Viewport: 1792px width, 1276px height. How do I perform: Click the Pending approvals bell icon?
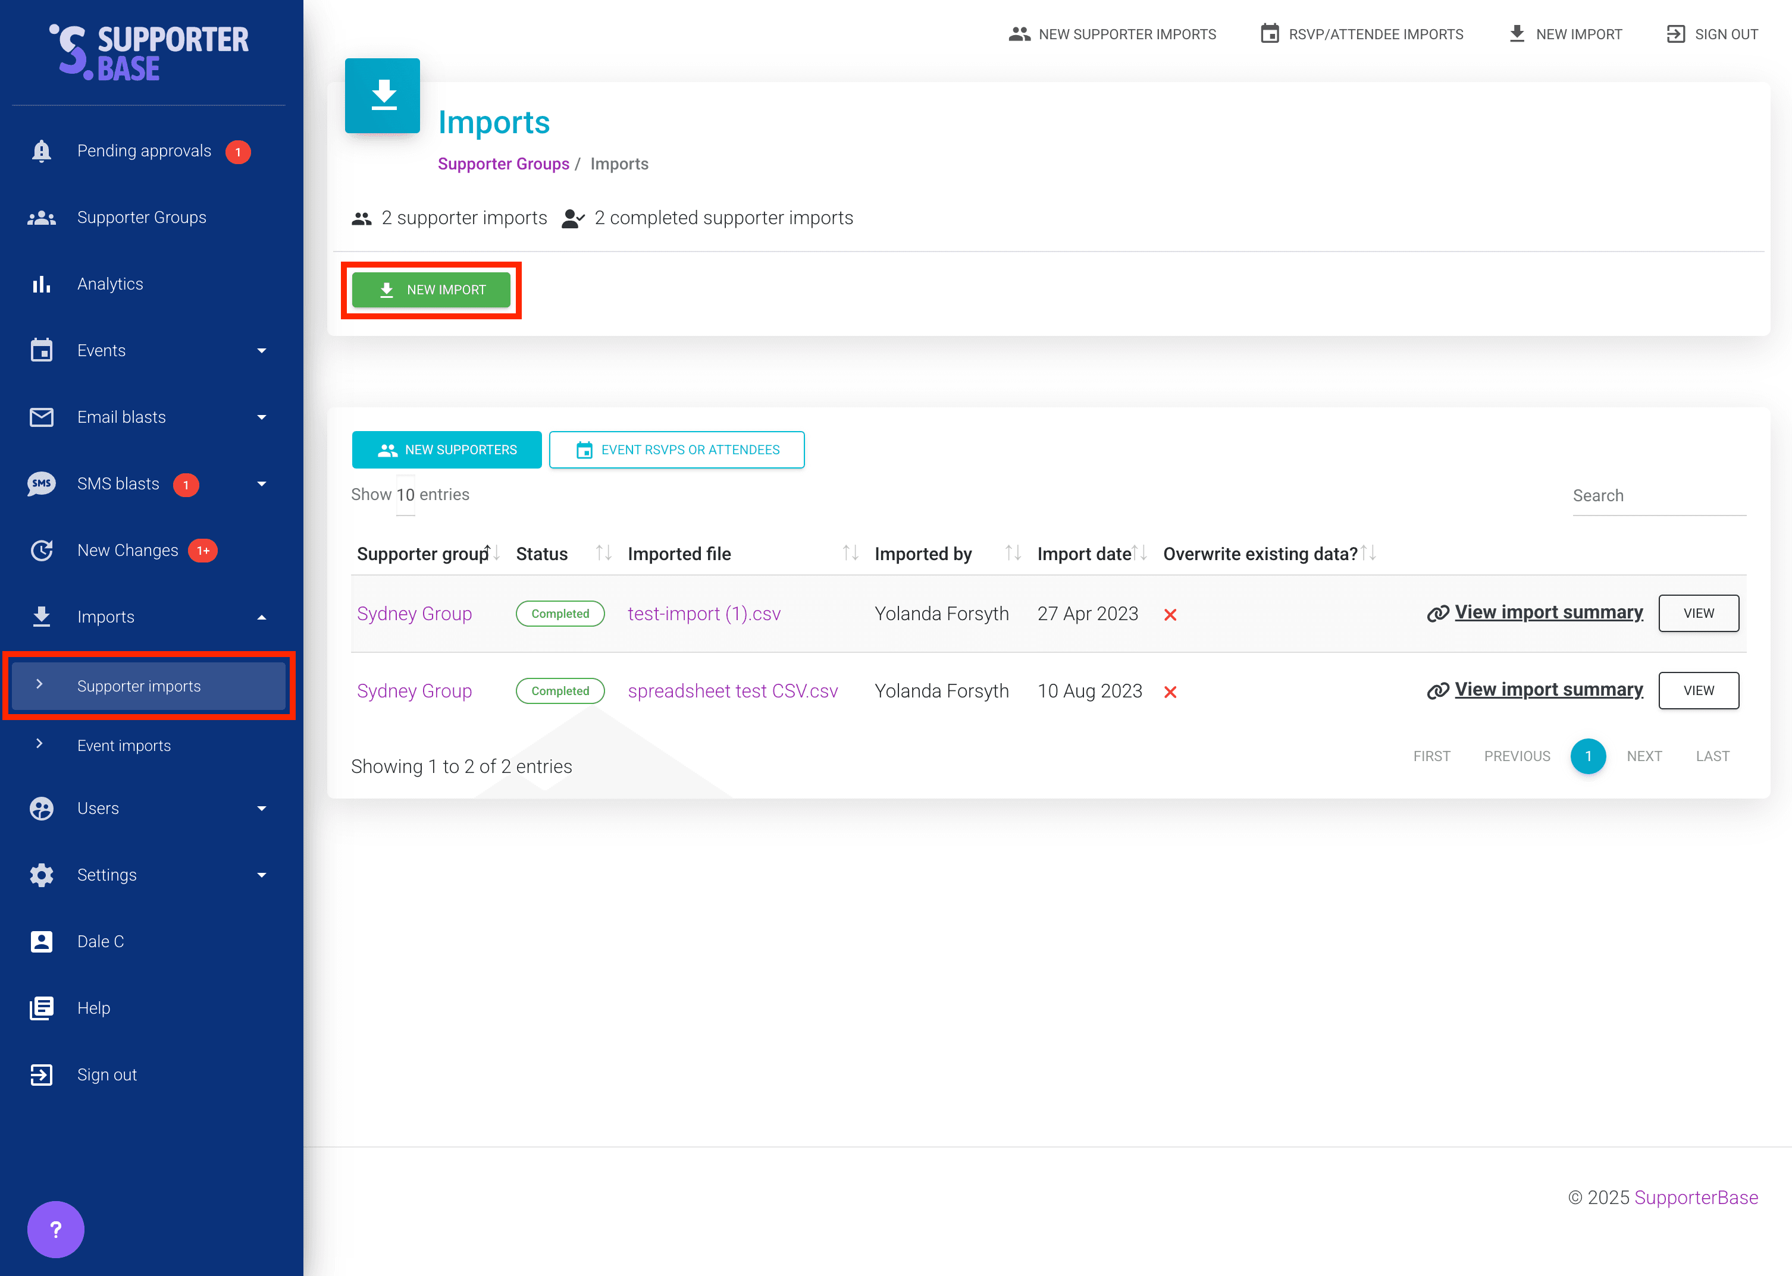tap(42, 151)
